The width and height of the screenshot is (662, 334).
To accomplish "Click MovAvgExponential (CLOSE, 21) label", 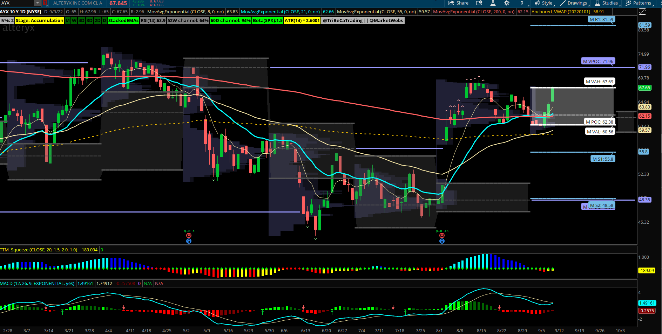I will [x=280, y=12].
